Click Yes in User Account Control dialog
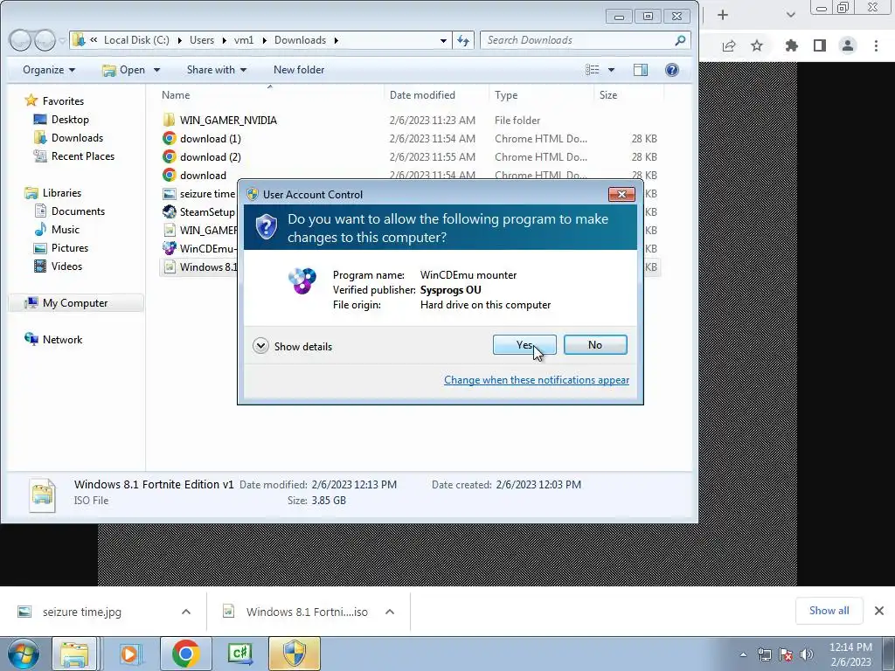The image size is (895, 671). pos(524,344)
